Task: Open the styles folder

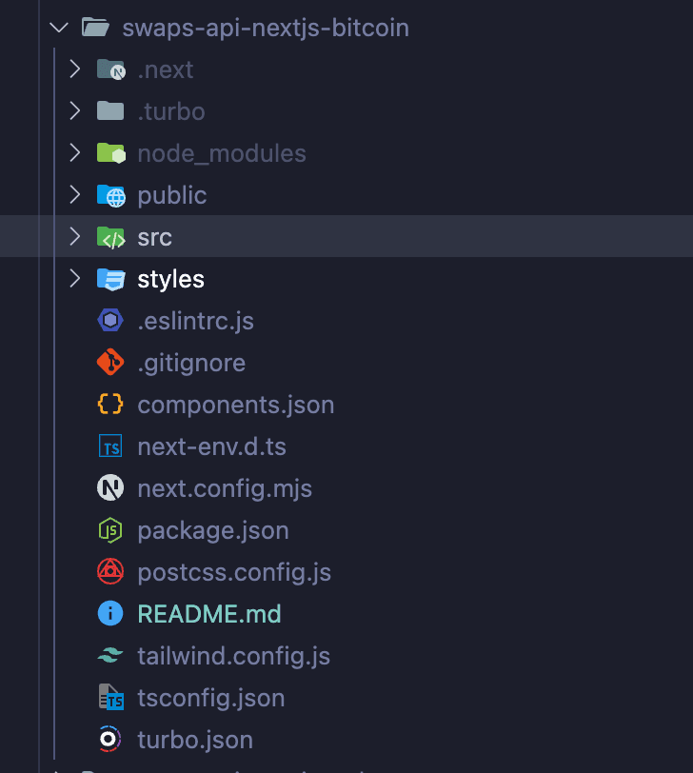Action: tap(170, 279)
